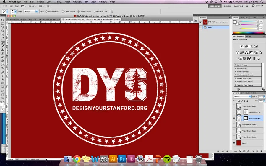Open the layer Opacity dropdown arrow

264,96
